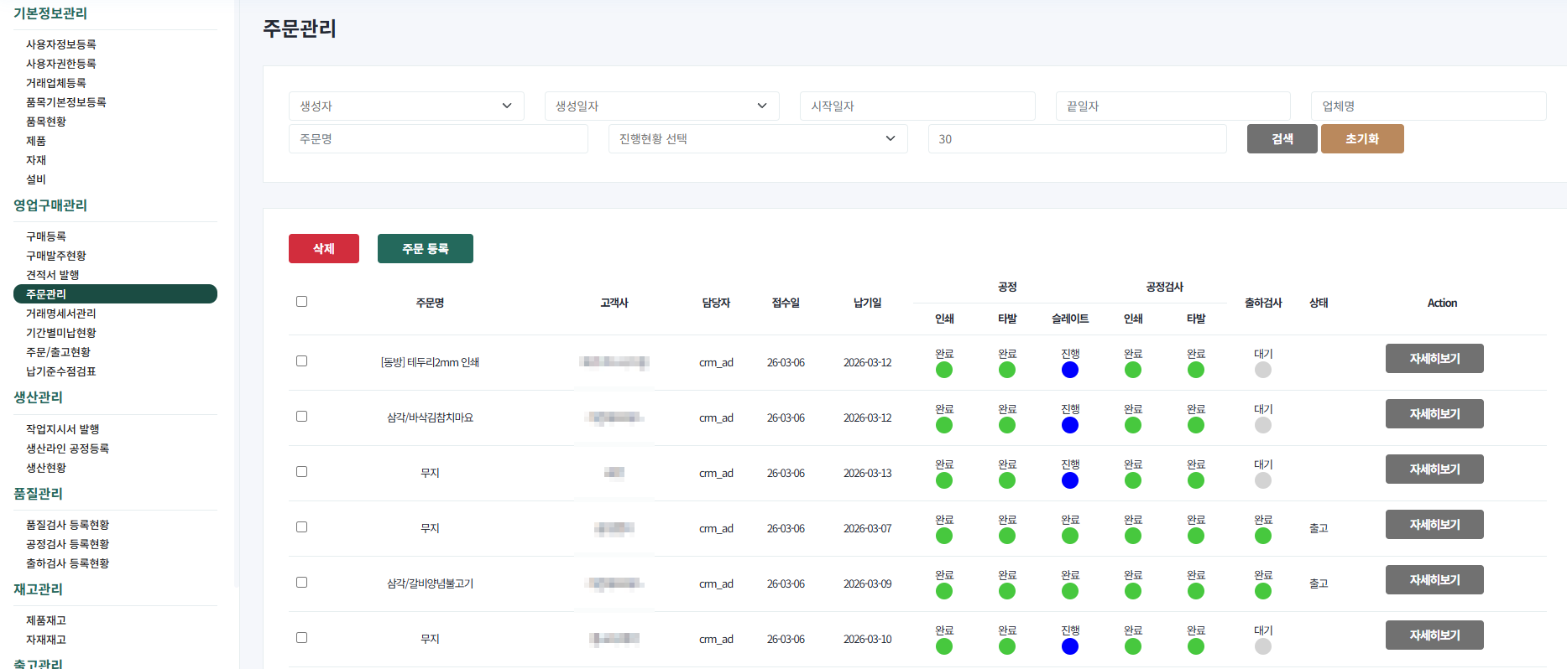Click the brown 초기화 reset button
Image resolution: width=1567 pixels, height=669 pixels.
pos(1361,139)
